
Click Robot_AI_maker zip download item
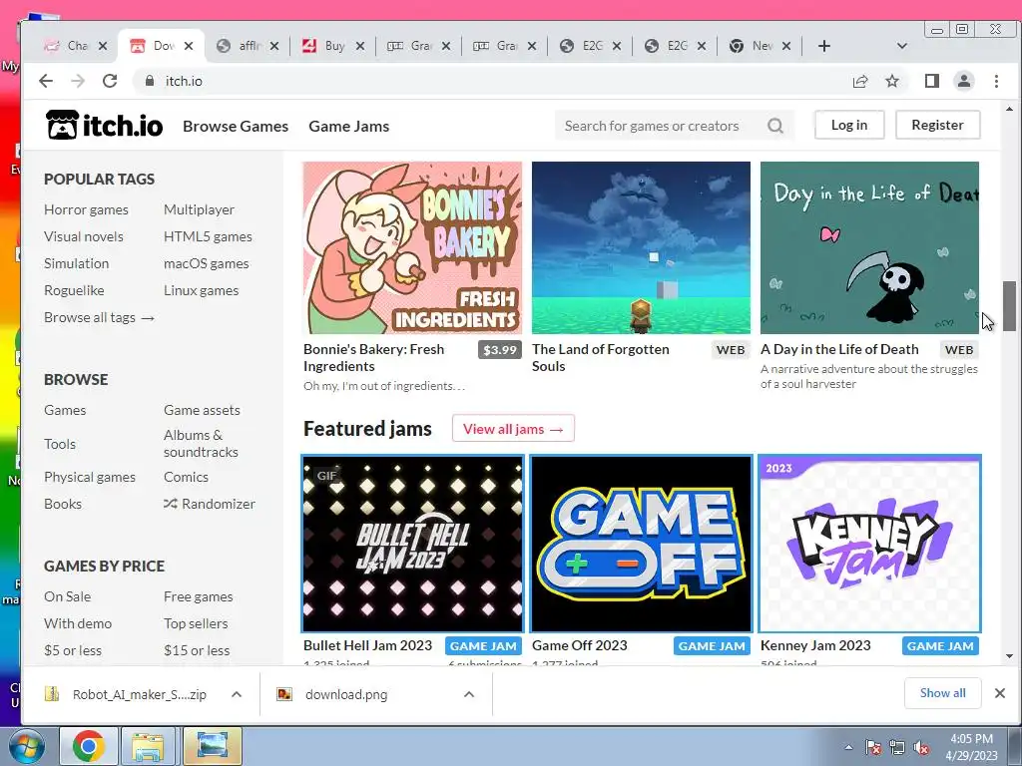[139, 694]
